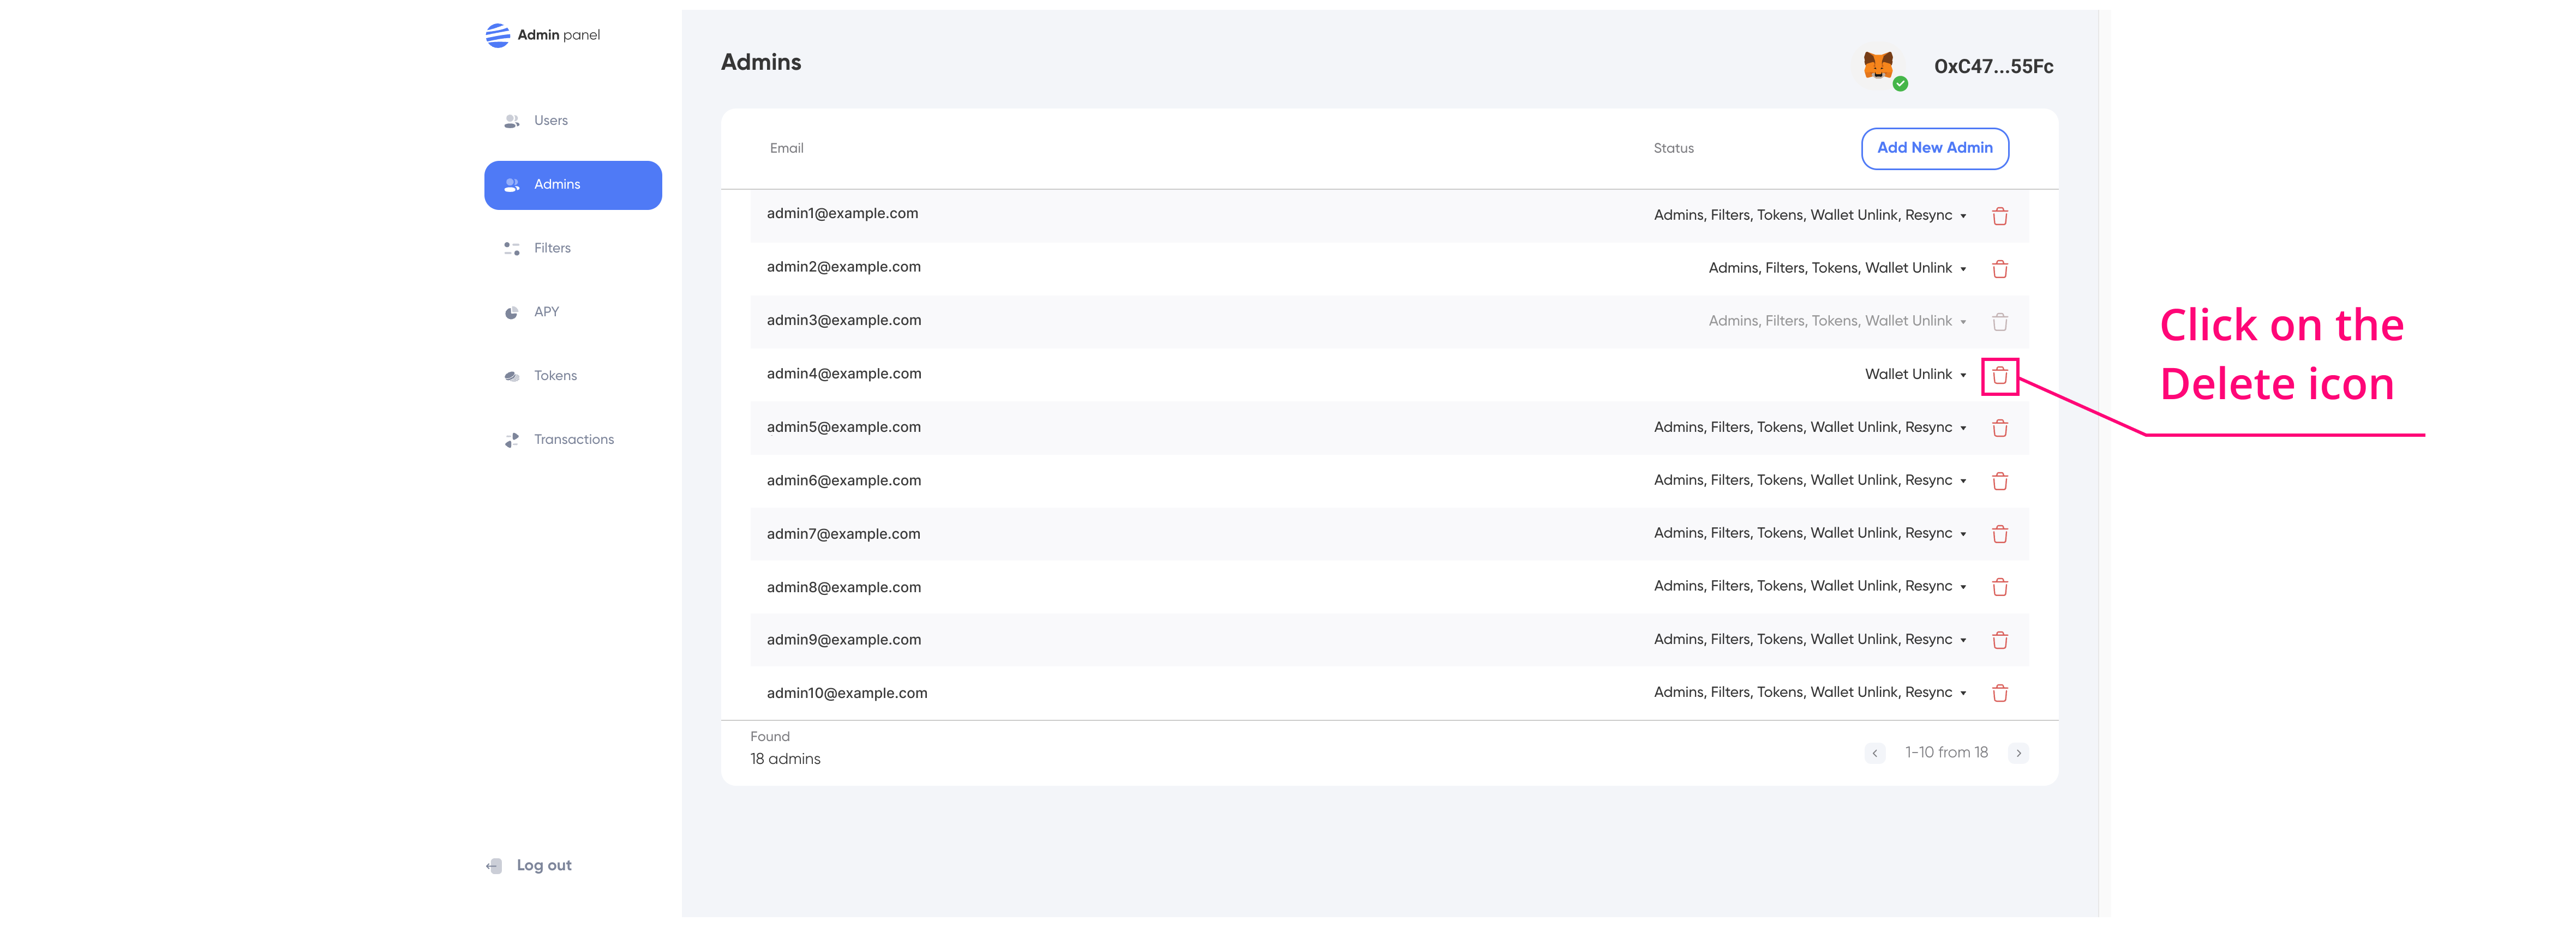This screenshot has height=927, width=2576.
Task: Click the delete icon for admin4@example.com
Action: click(1999, 375)
